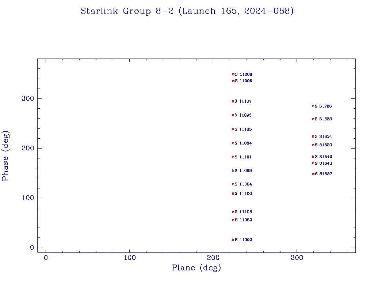This screenshot has height=281, width=374.
Task: Select the S 11095 label
Action: [243, 115]
